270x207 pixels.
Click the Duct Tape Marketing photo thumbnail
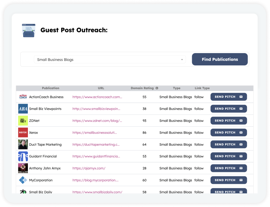[x=23, y=144]
